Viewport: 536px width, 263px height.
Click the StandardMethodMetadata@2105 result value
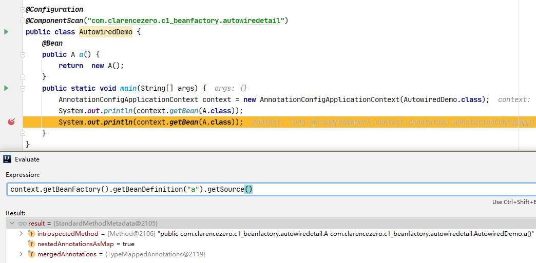click(x=105, y=224)
